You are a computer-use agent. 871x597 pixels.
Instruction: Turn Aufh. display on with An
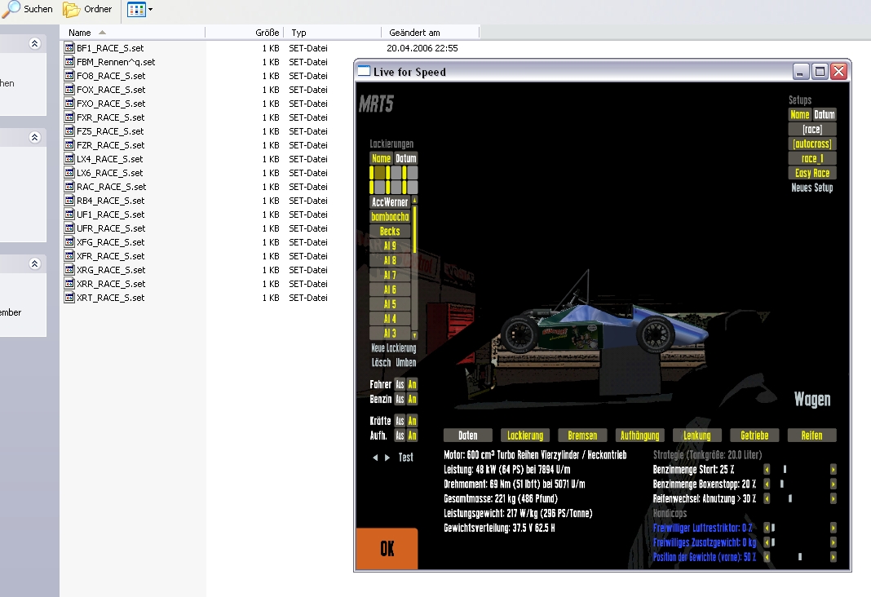pyautogui.click(x=412, y=436)
